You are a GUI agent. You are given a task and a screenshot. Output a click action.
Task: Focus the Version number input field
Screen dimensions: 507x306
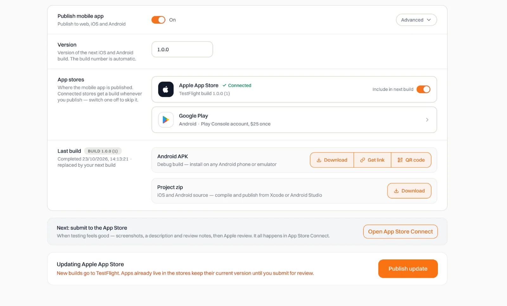pyautogui.click(x=182, y=49)
